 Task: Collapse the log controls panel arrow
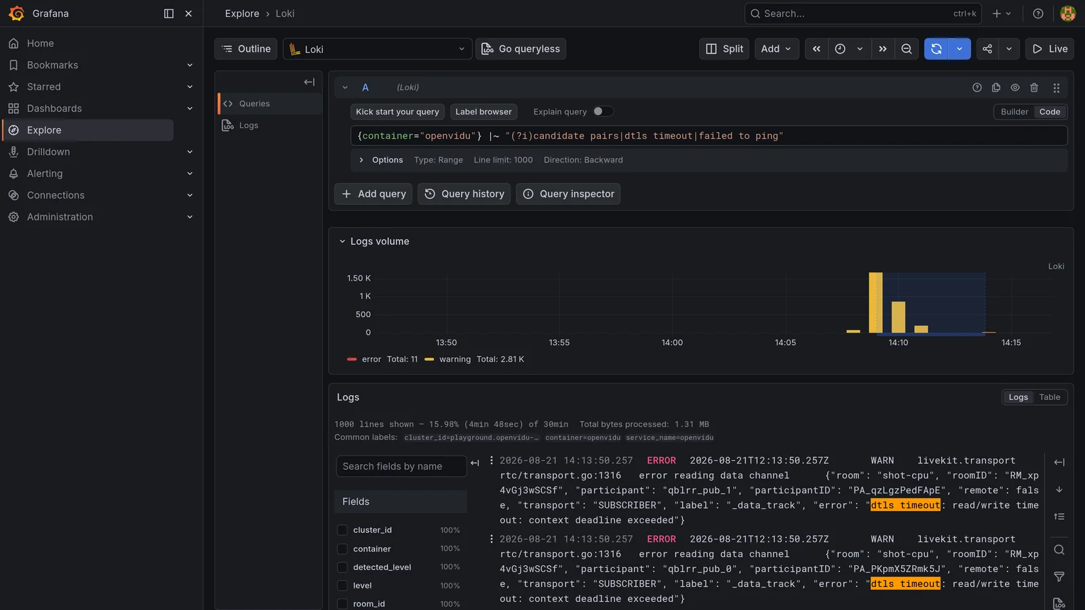pyautogui.click(x=1059, y=462)
